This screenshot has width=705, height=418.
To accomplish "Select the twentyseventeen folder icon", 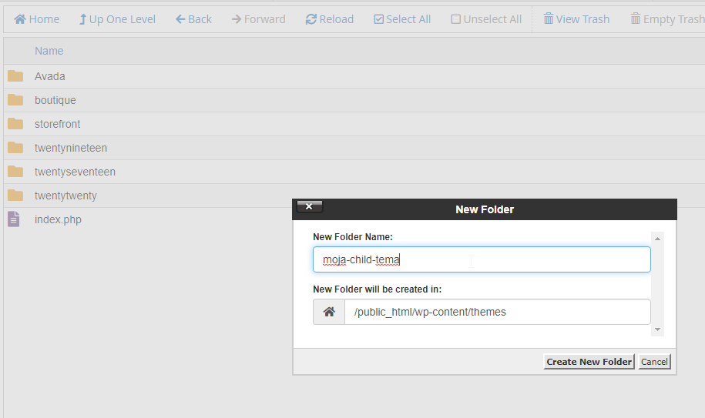I will click(15, 171).
